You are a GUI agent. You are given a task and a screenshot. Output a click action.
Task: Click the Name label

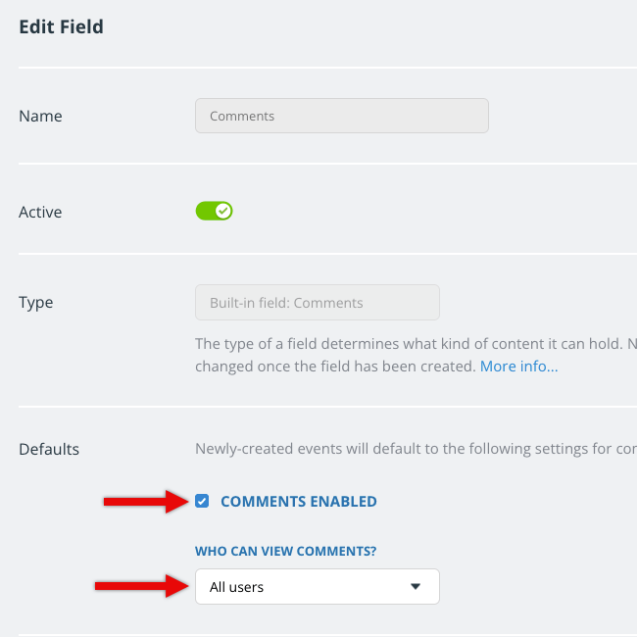pos(40,116)
